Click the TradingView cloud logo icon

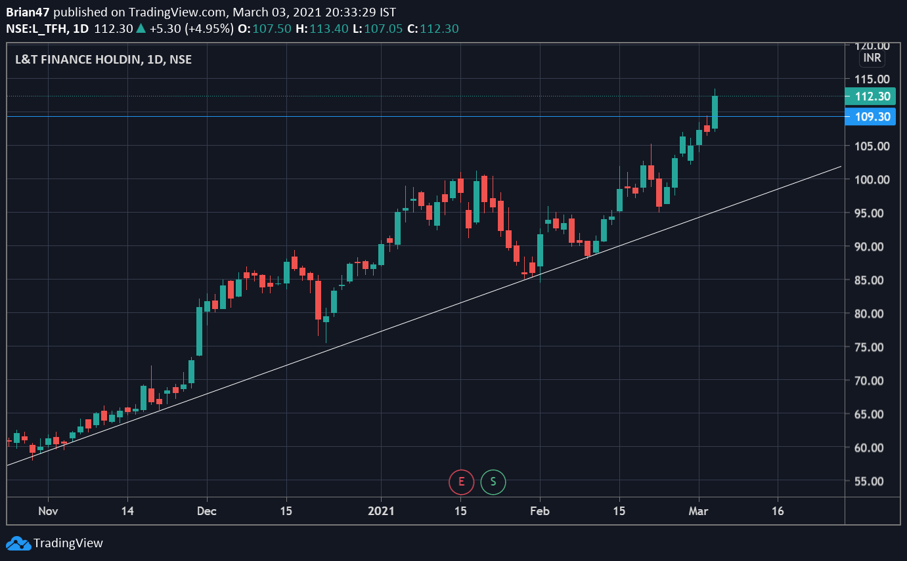point(18,543)
